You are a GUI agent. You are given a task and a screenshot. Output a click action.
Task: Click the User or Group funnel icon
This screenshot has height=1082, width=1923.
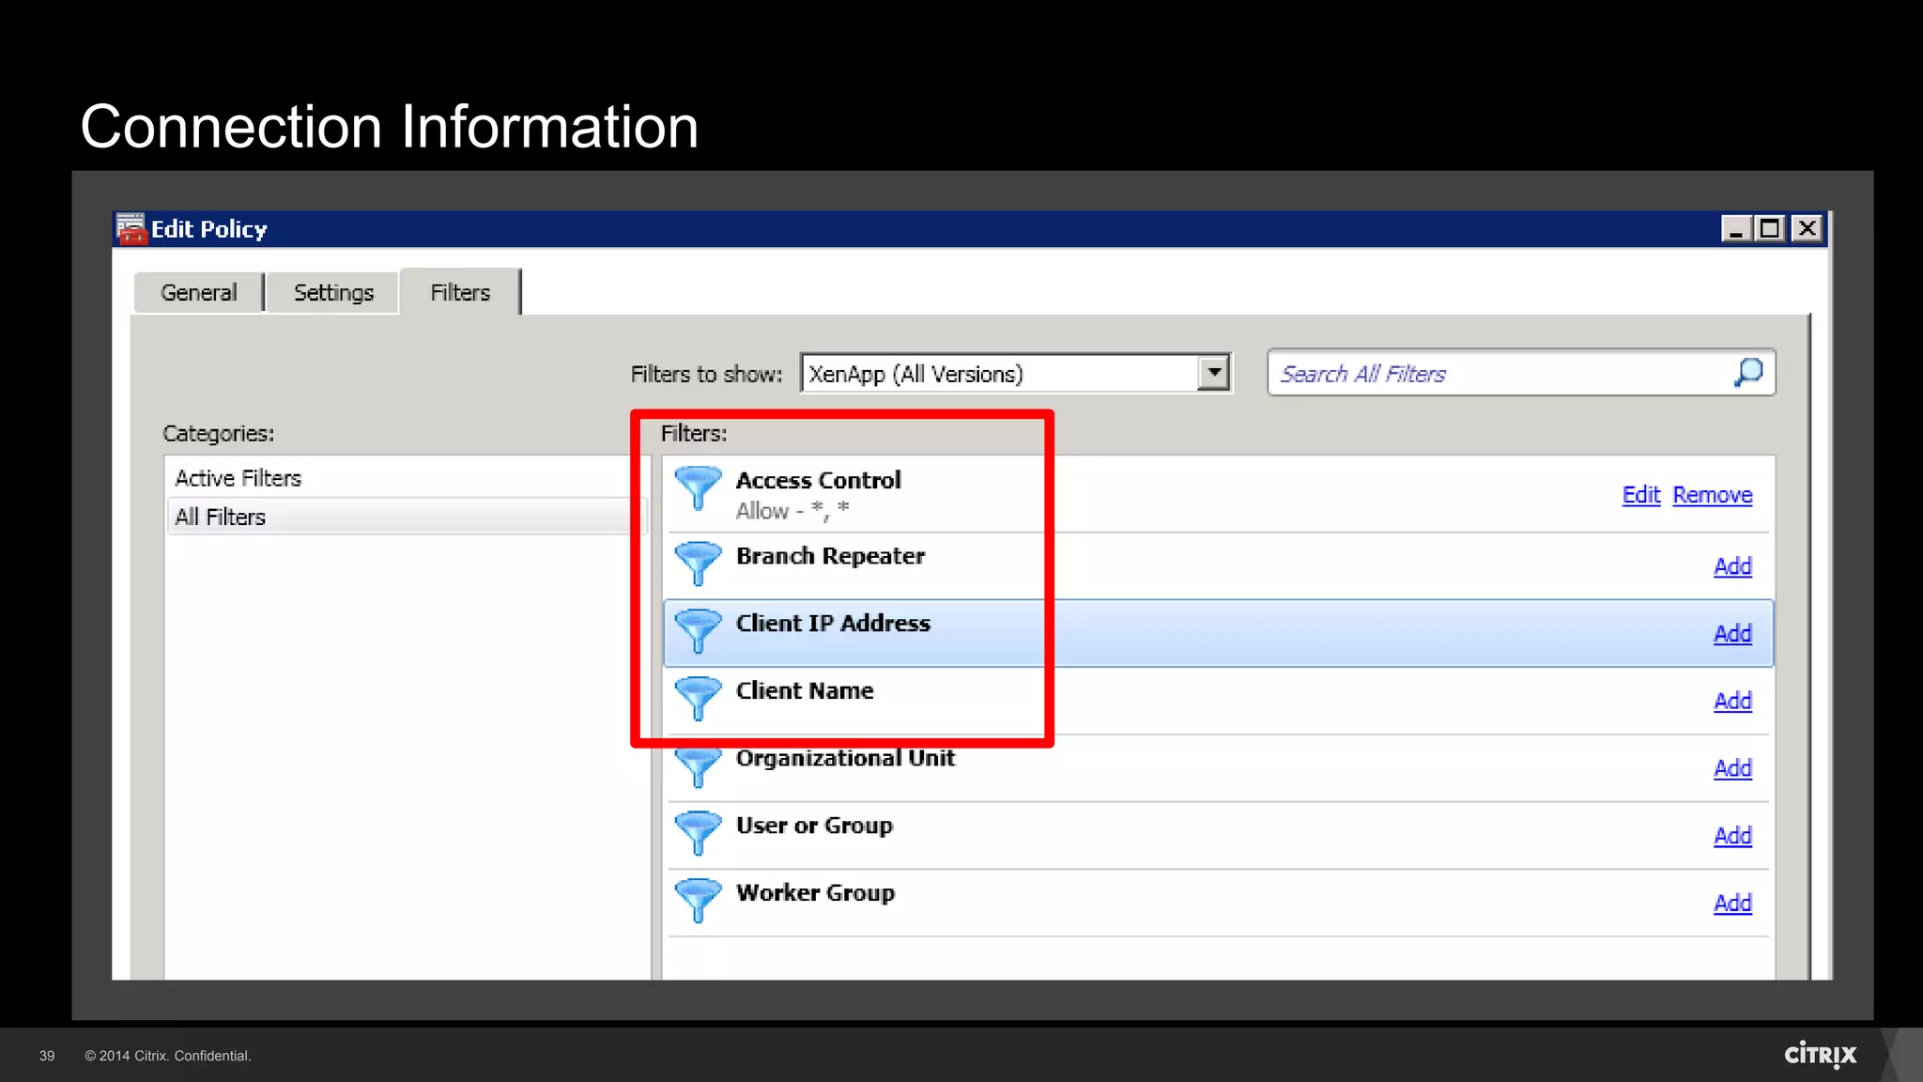point(698,833)
